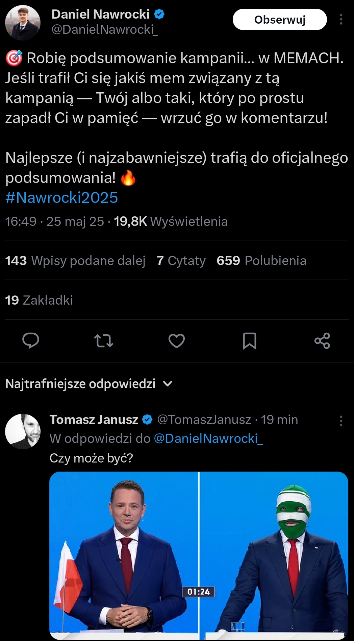
Task: Click Tomasz Janusz's profile avatar
Action: tap(23, 431)
